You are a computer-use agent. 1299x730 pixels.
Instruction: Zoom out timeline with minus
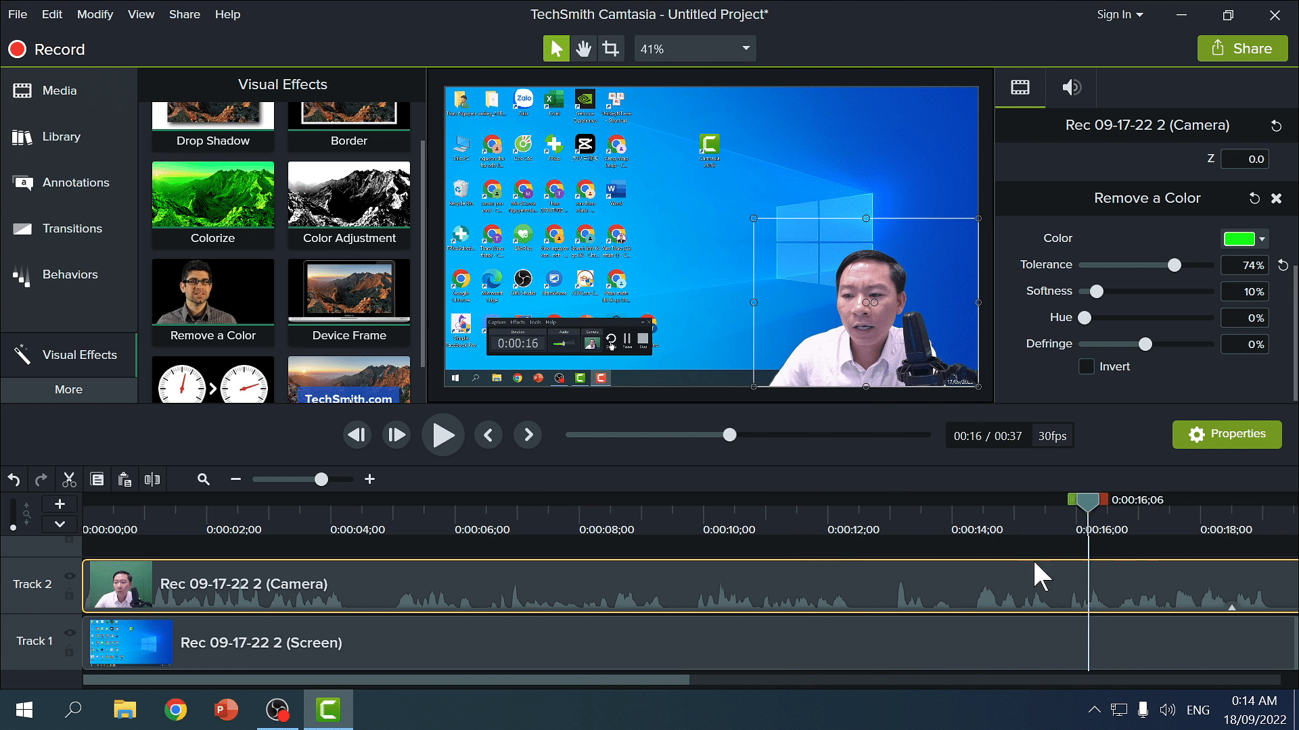[x=235, y=479]
